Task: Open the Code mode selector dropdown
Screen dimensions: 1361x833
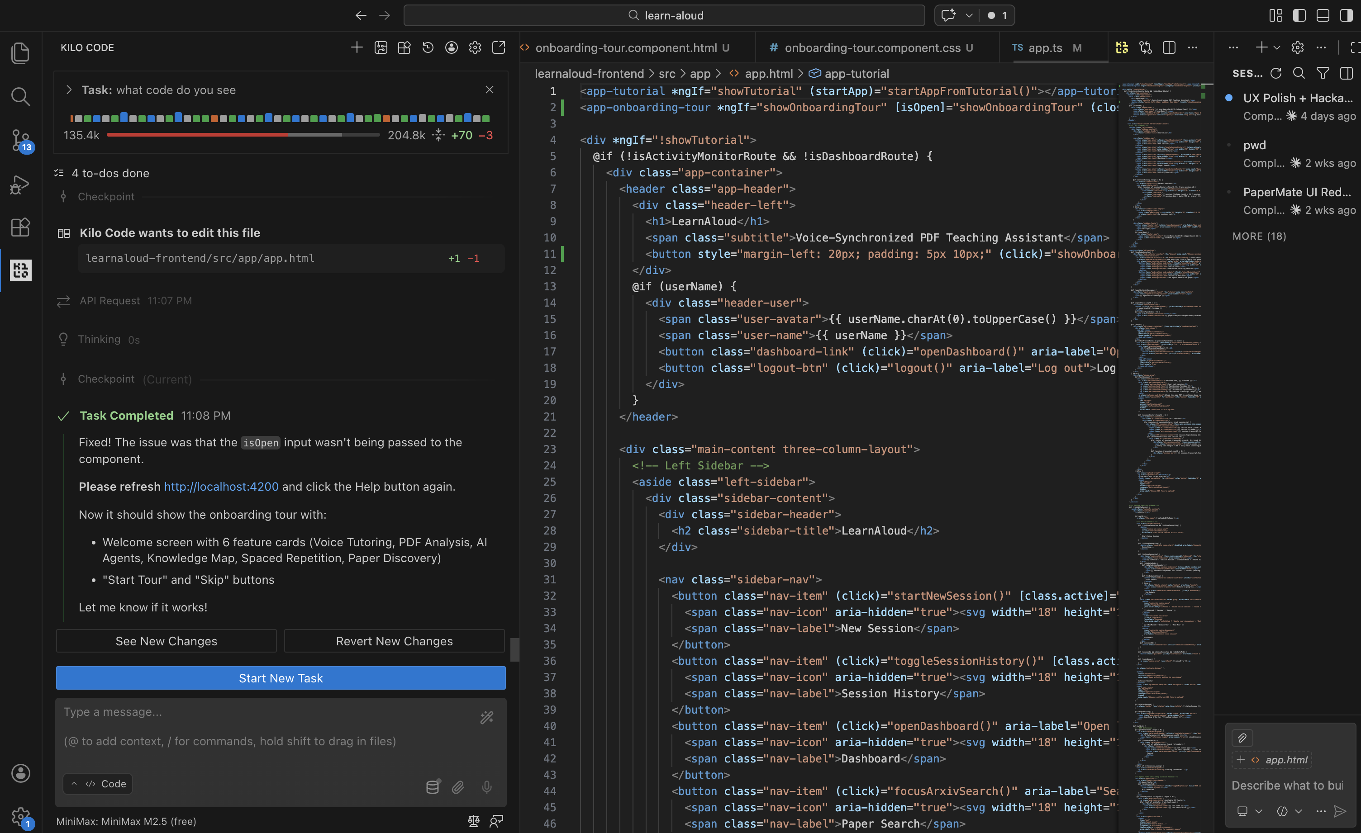Action: 98,784
